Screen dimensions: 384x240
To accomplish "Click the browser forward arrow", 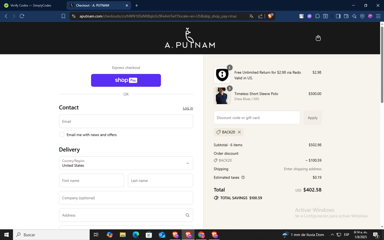I will pos(14,16).
